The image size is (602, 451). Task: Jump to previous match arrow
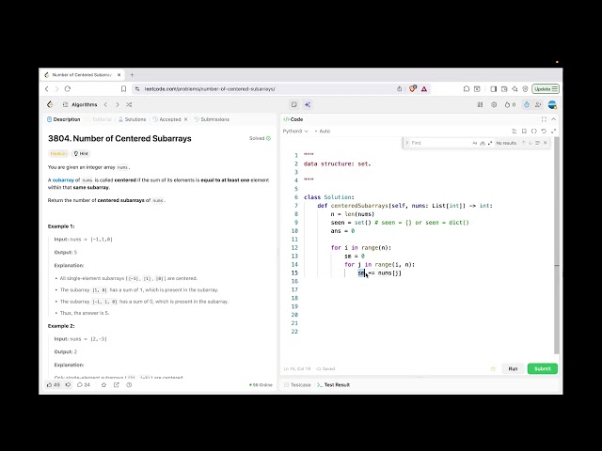[x=523, y=143]
